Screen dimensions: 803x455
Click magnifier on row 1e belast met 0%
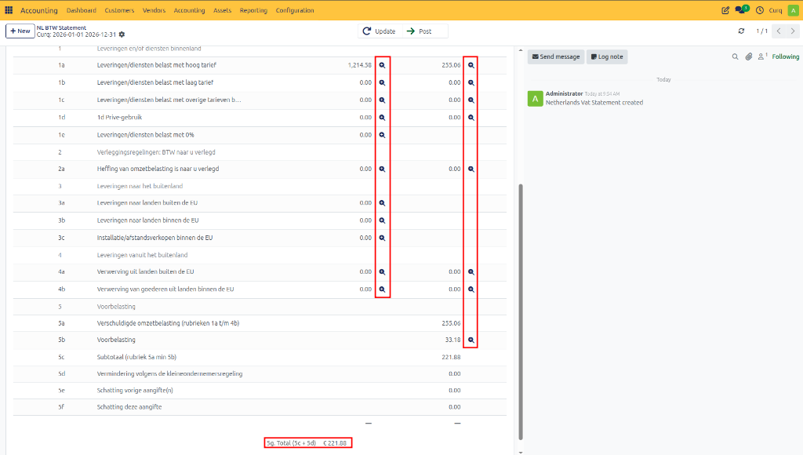click(382, 135)
